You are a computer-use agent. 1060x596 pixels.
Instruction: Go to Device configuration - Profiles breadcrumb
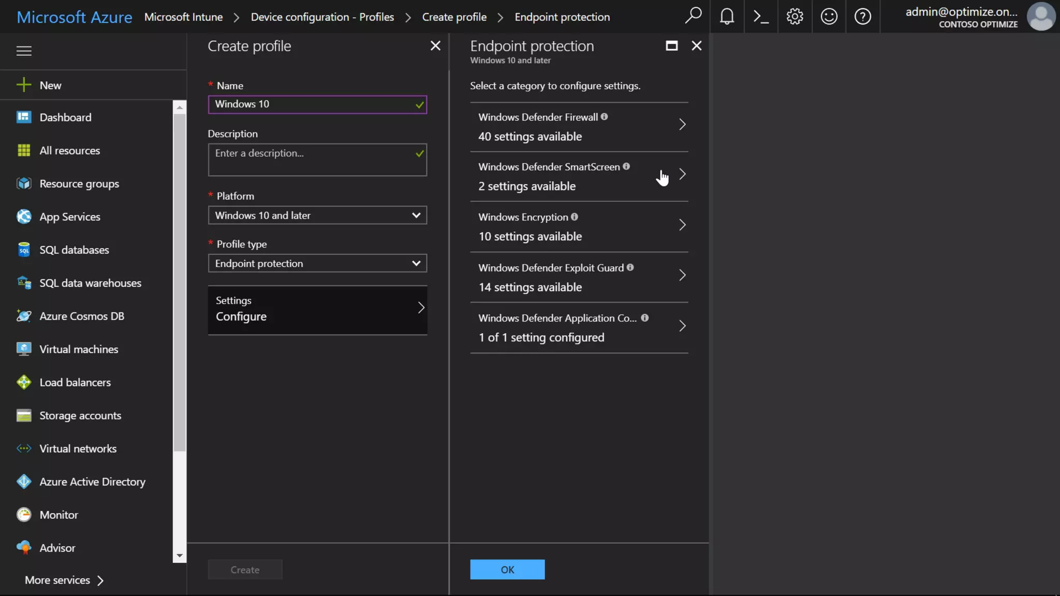click(322, 17)
